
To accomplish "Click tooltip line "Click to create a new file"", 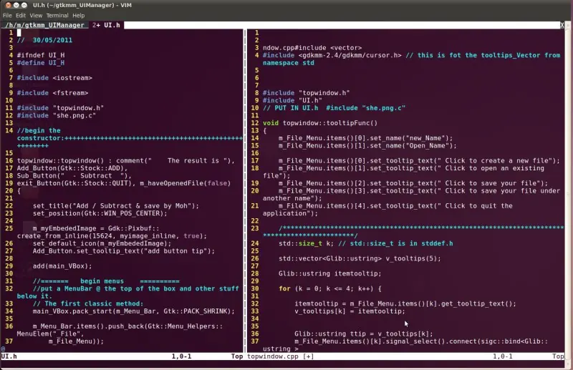I will point(419,161).
